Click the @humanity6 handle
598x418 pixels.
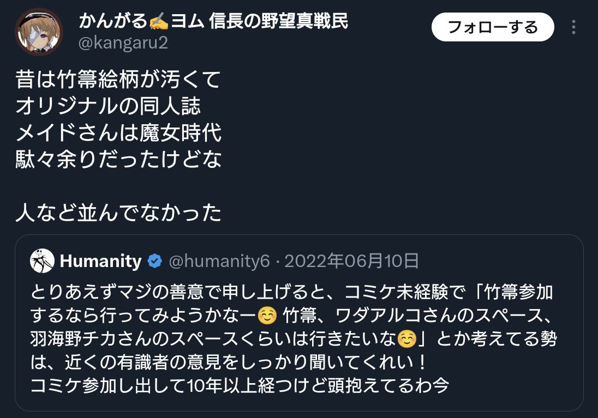point(219,262)
